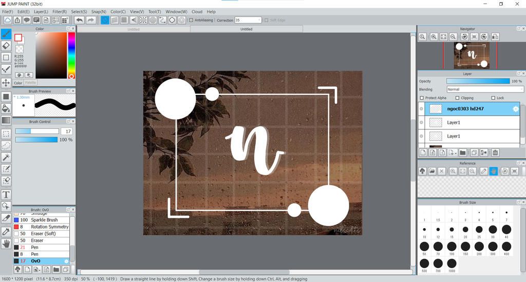Click the Undo arrow in toolbar
526x282 pixels.
(x=79, y=20)
